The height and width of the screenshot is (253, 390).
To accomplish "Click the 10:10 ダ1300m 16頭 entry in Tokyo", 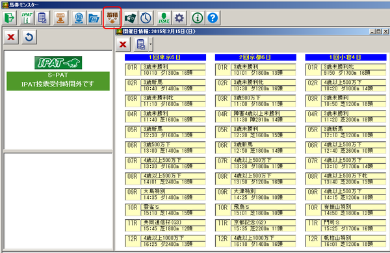I will 173,73.
